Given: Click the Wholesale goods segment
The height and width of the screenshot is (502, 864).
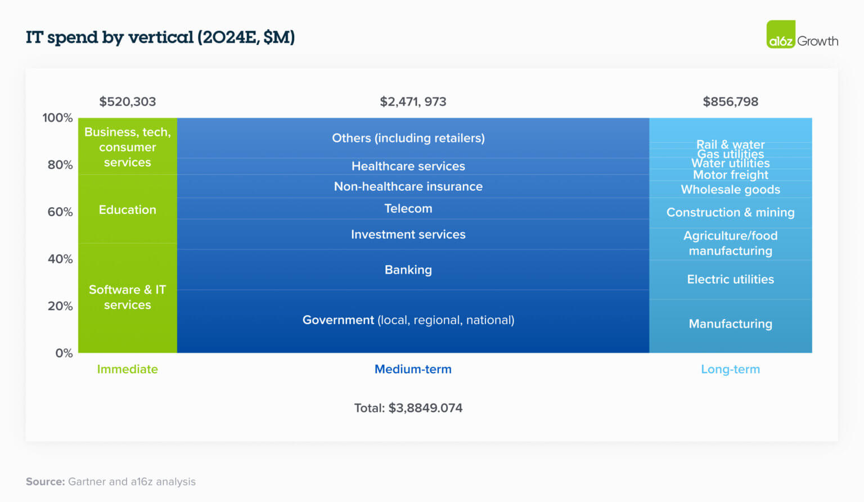Looking at the screenshot, I should tap(731, 189).
